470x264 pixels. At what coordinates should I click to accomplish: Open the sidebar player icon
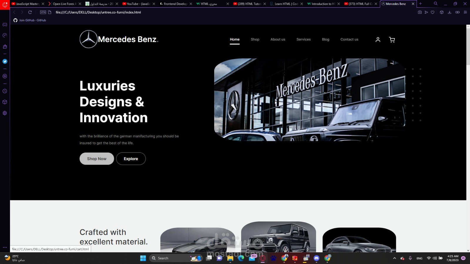5,76
